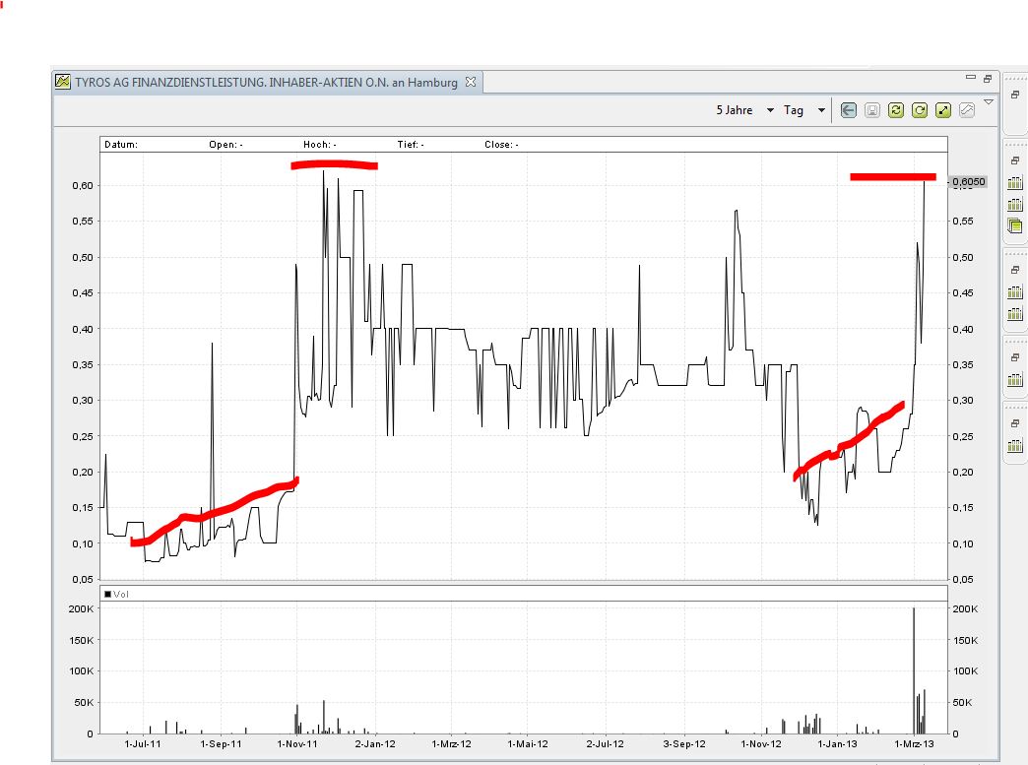Click the blue back arrow toolbar icon
Viewport: 1028px width, 765px height.
[848, 110]
